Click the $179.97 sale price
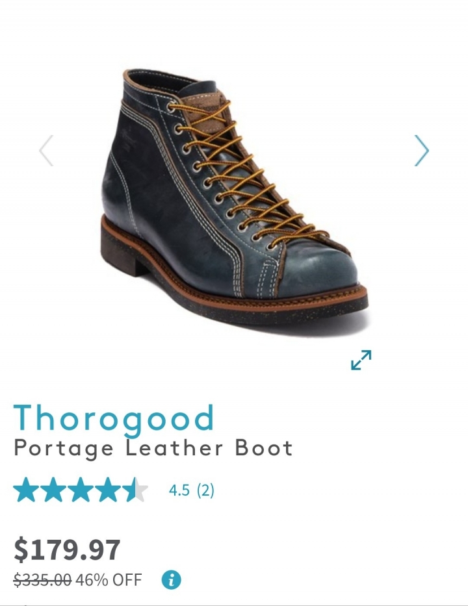The width and height of the screenshot is (468, 606). (x=68, y=550)
